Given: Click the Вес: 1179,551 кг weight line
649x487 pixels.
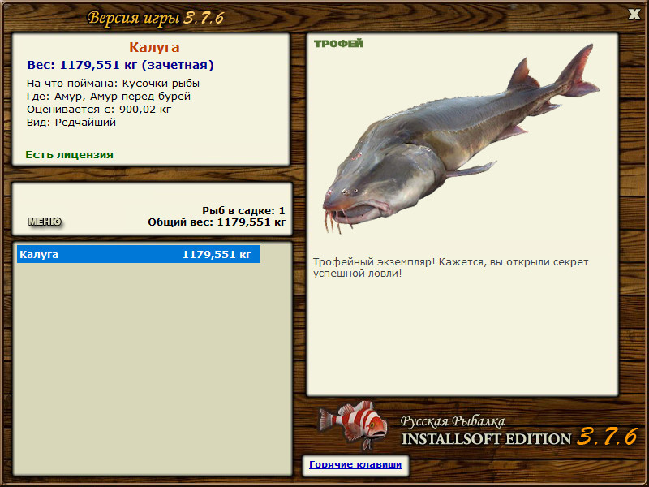Looking at the screenshot, I should click(120, 65).
